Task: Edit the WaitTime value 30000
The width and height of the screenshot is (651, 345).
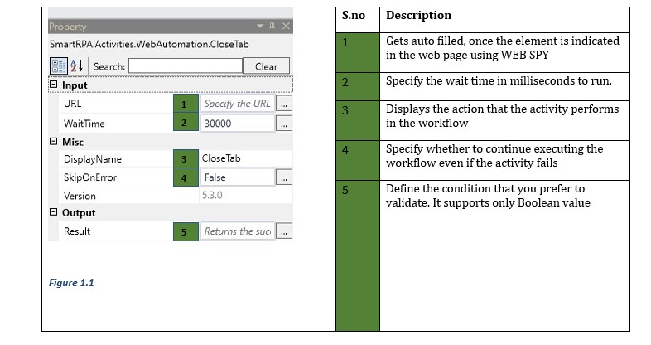Action: click(x=238, y=124)
